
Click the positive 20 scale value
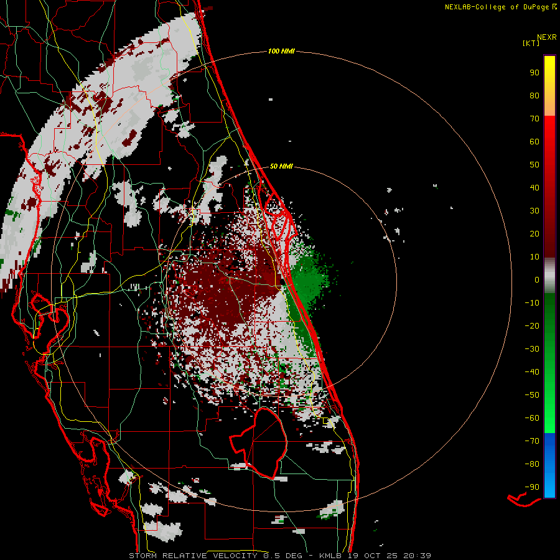(534, 233)
